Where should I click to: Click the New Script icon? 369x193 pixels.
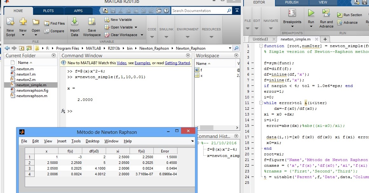coord(10,22)
